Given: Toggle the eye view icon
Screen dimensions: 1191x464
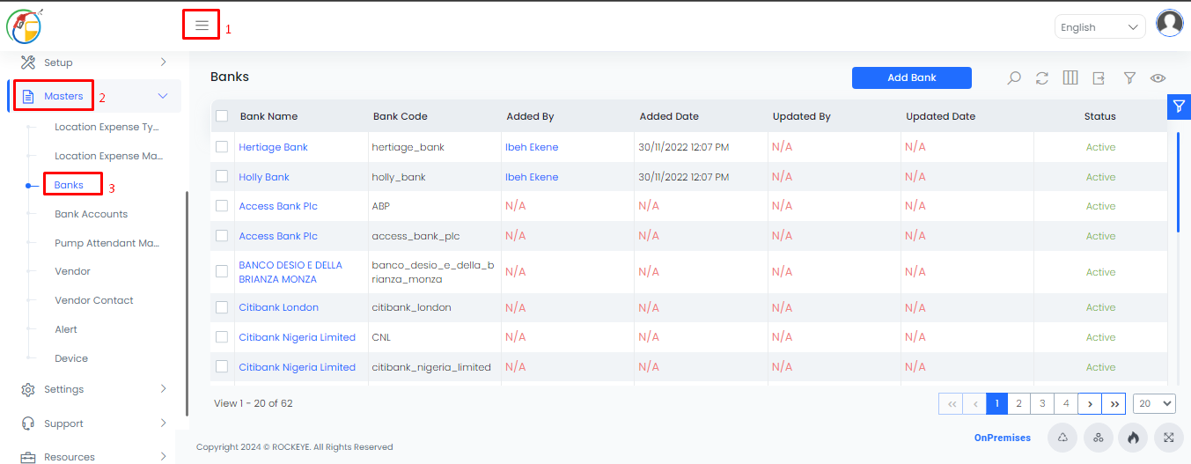Looking at the screenshot, I should click(x=1158, y=77).
